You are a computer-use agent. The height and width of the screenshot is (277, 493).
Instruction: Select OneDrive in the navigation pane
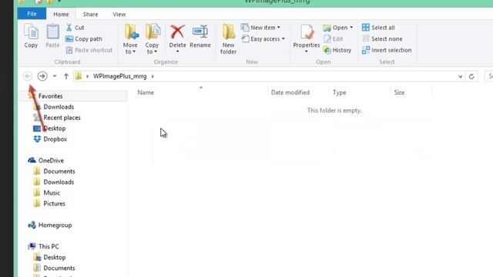(x=51, y=161)
